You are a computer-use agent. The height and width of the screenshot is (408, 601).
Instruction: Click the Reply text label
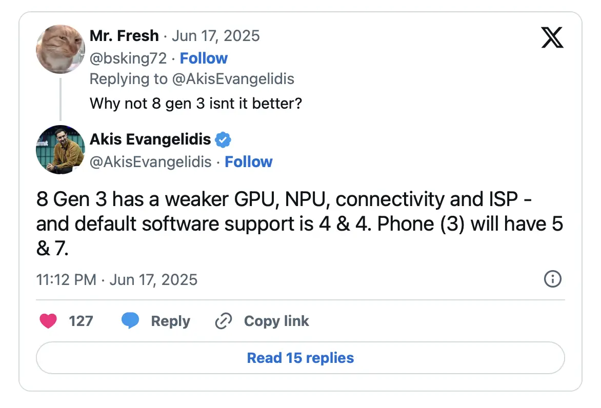pyautogui.click(x=170, y=321)
